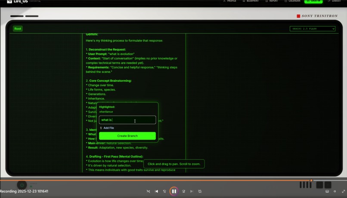Image resolution: width=347 pixels, height=198 pixels.
Task: Open the REPORT menu item
Action: pyautogui.click(x=272, y=1)
